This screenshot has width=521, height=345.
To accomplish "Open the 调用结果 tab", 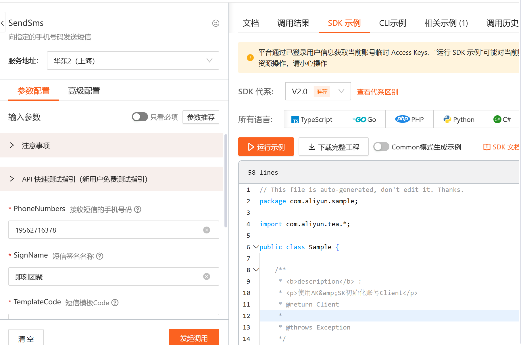I will (x=293, y=23).
